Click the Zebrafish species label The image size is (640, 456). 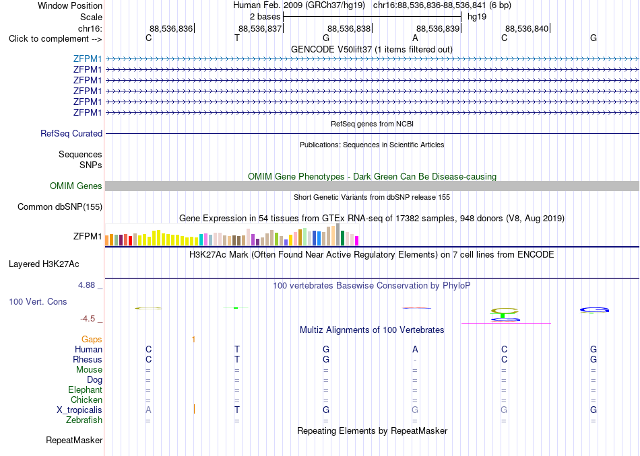coord(84,420)
